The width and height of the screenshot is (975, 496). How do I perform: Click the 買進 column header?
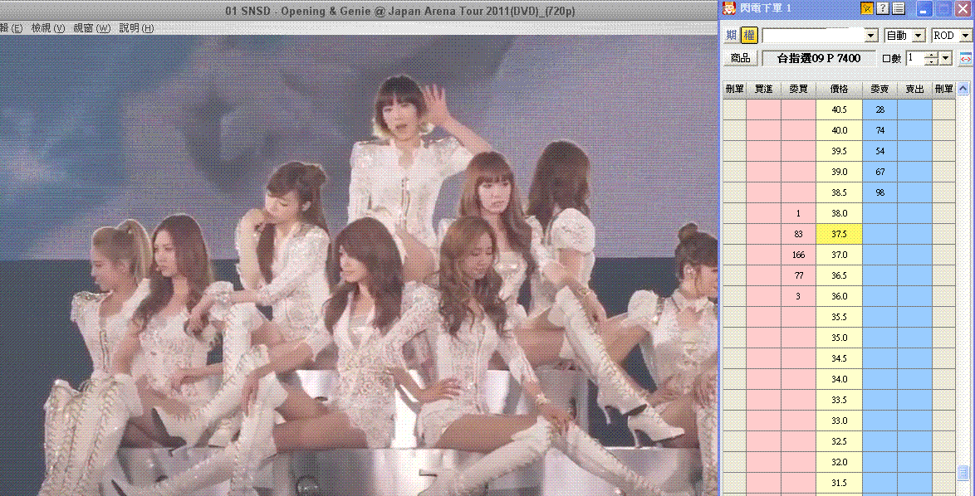[x=763, y=89]
